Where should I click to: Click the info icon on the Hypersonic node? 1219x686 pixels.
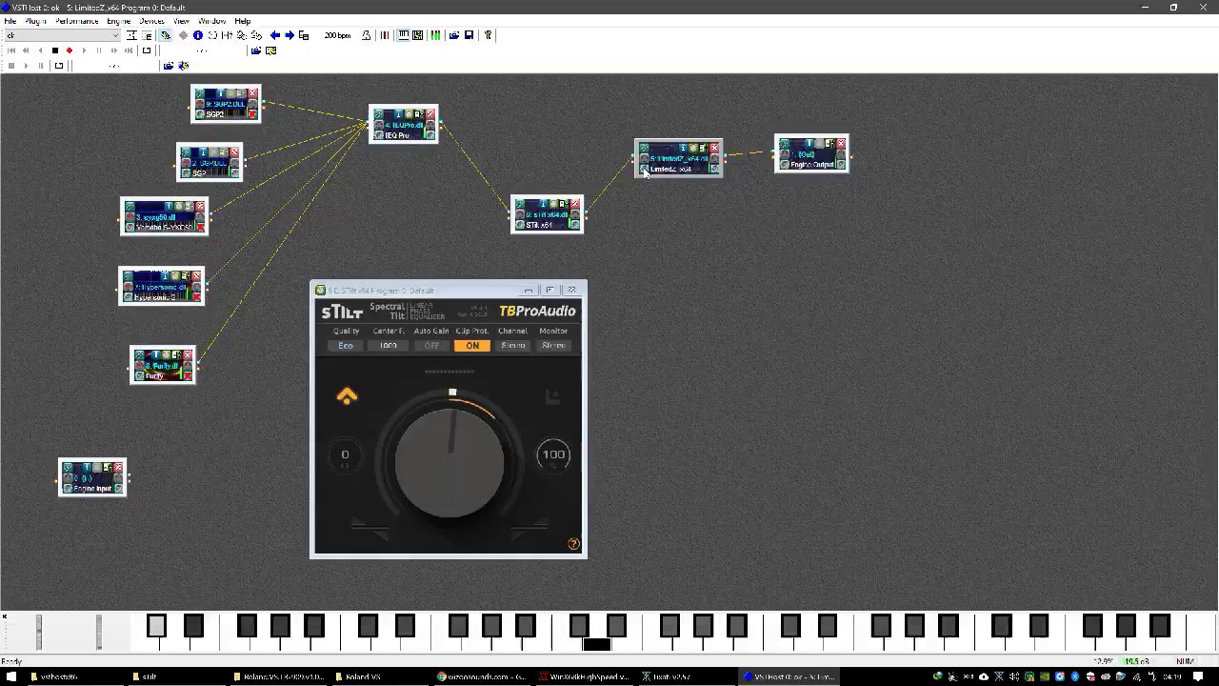tap(166, 276)
